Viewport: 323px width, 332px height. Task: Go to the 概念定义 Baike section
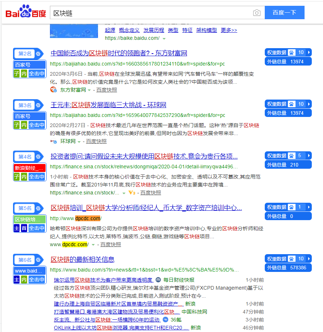click(129, 30)
